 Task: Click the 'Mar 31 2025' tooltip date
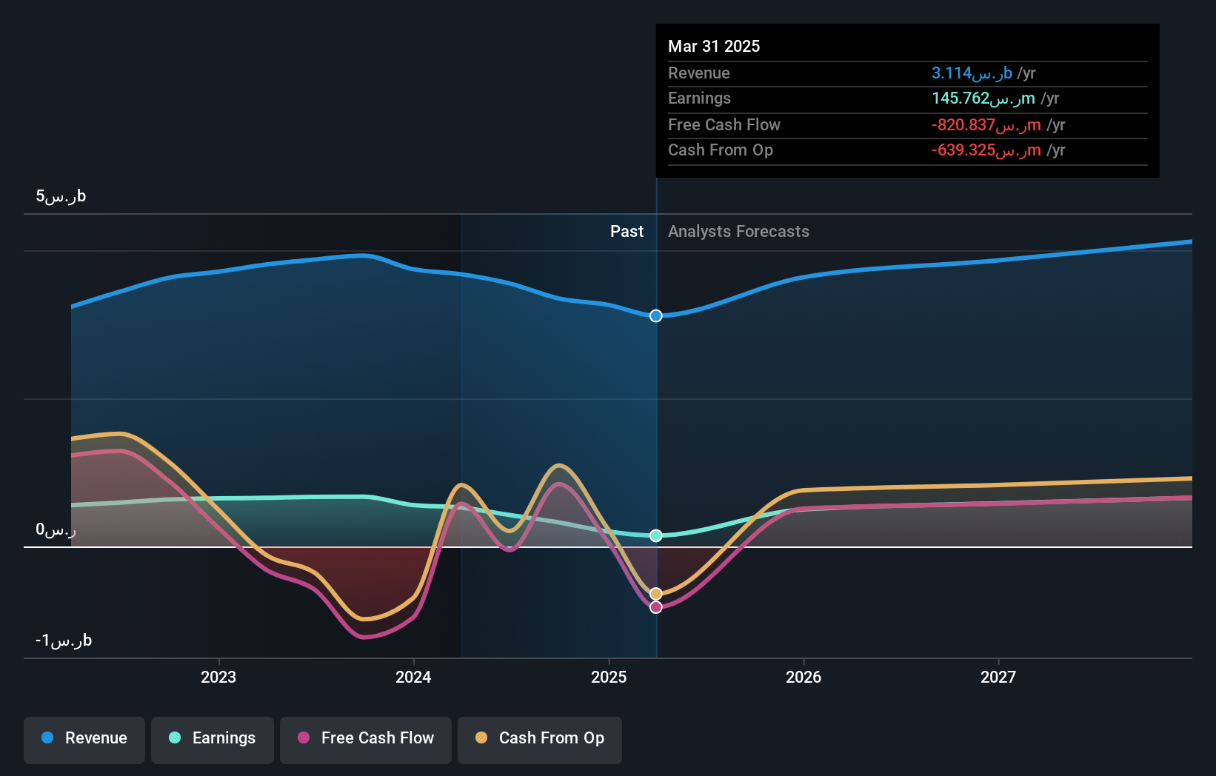(714, 46)
